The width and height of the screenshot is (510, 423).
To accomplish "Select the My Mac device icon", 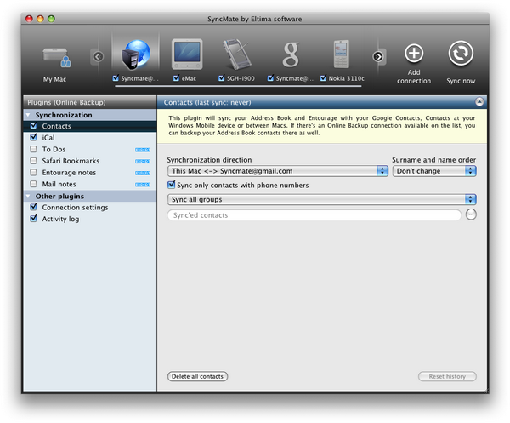I will click(x=57, y=58).
